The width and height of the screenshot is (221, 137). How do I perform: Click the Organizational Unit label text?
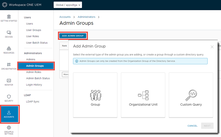[143, 105]
